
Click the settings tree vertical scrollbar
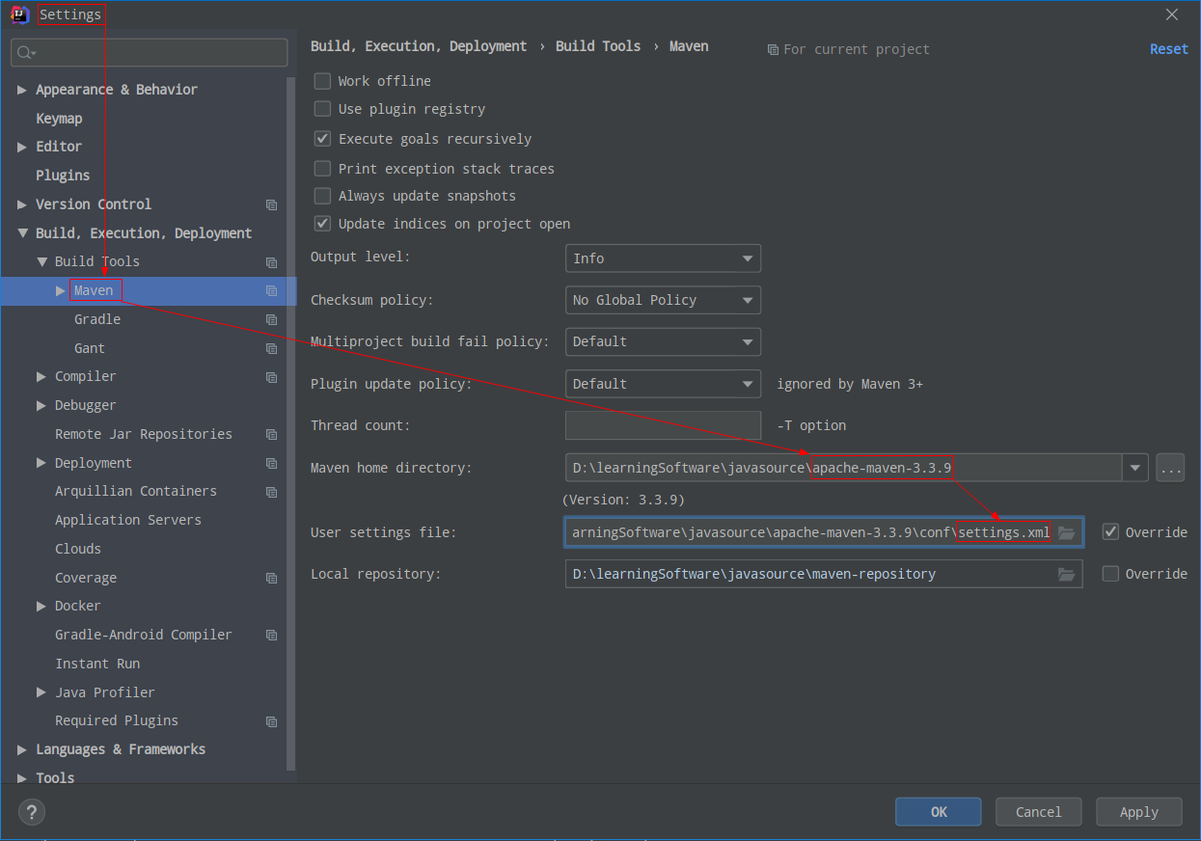[x=291, y=422]
